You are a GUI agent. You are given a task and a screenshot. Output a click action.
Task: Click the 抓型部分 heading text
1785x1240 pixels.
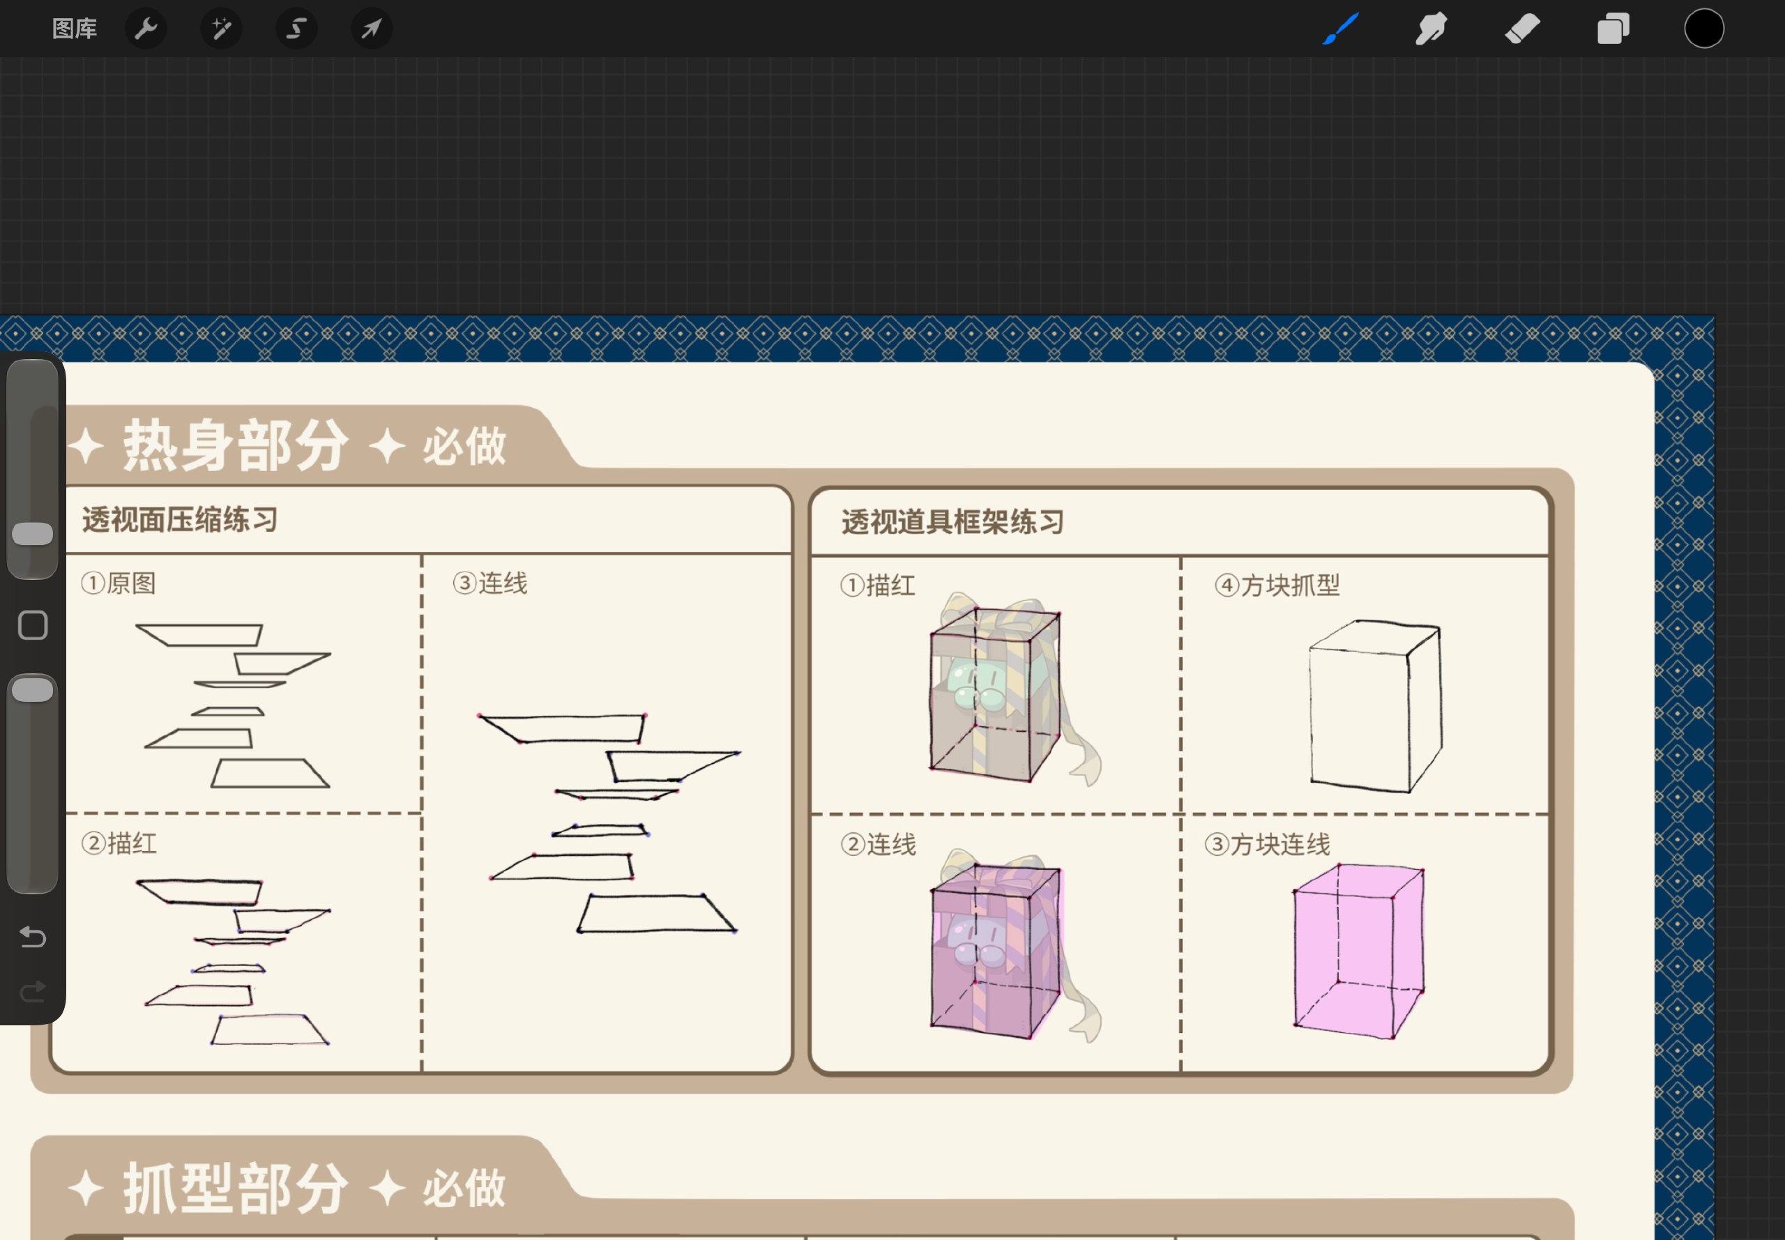(236, 1188)
